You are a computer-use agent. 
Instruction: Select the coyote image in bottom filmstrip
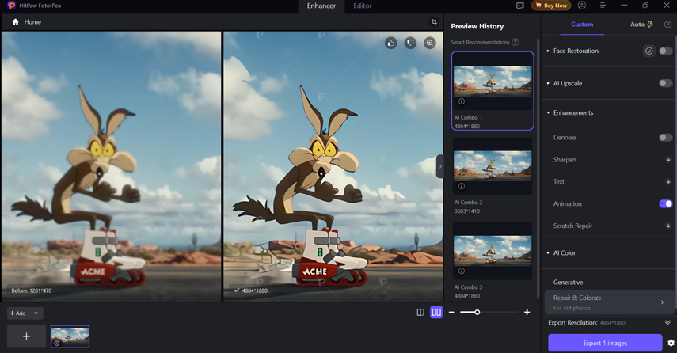pyautogui.click(x=70, y=336)
